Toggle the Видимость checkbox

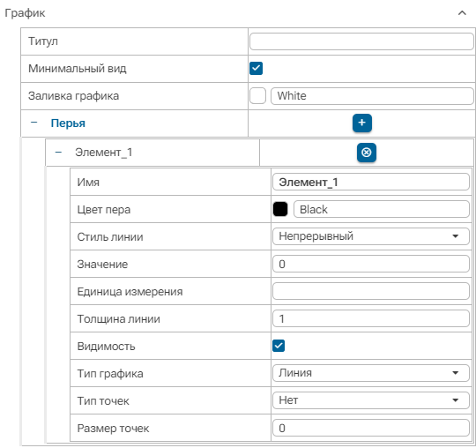click(x=279, y=346)
